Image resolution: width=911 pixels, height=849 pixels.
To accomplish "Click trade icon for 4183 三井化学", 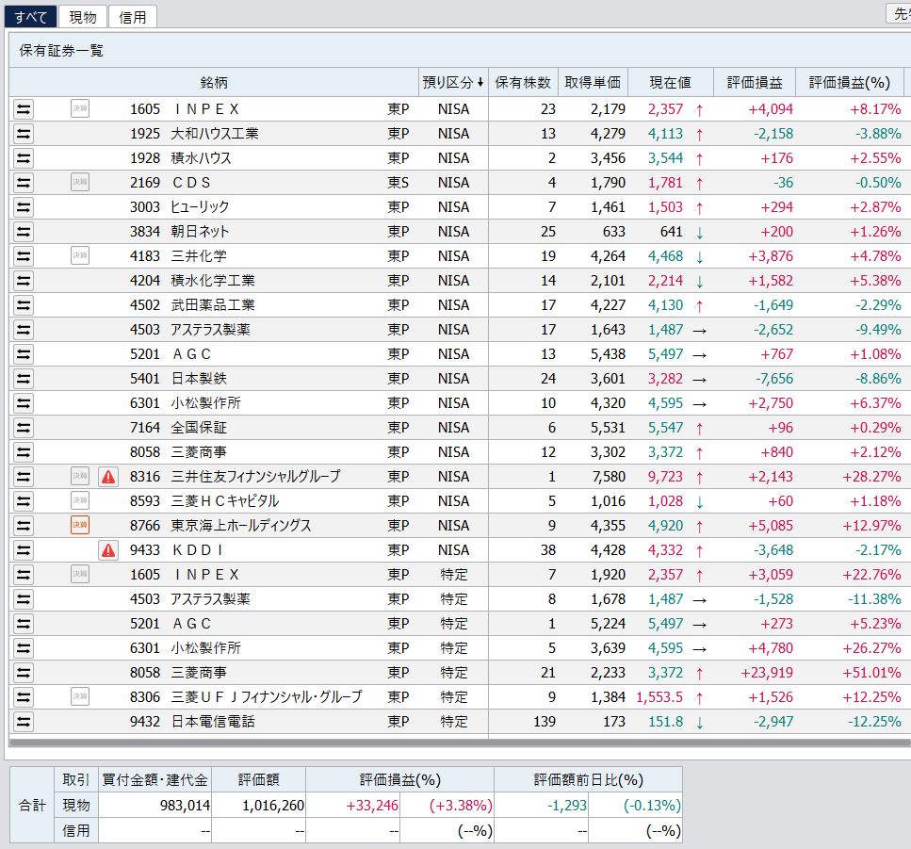I will [24, 256].
